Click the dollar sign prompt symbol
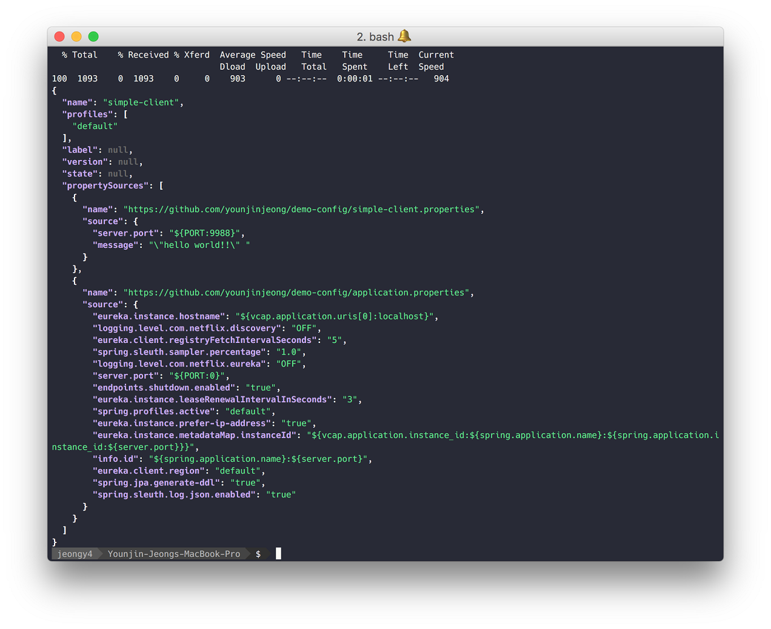Image resolution: width=771 pixels, height=629 pixels. tap(258, 554)
